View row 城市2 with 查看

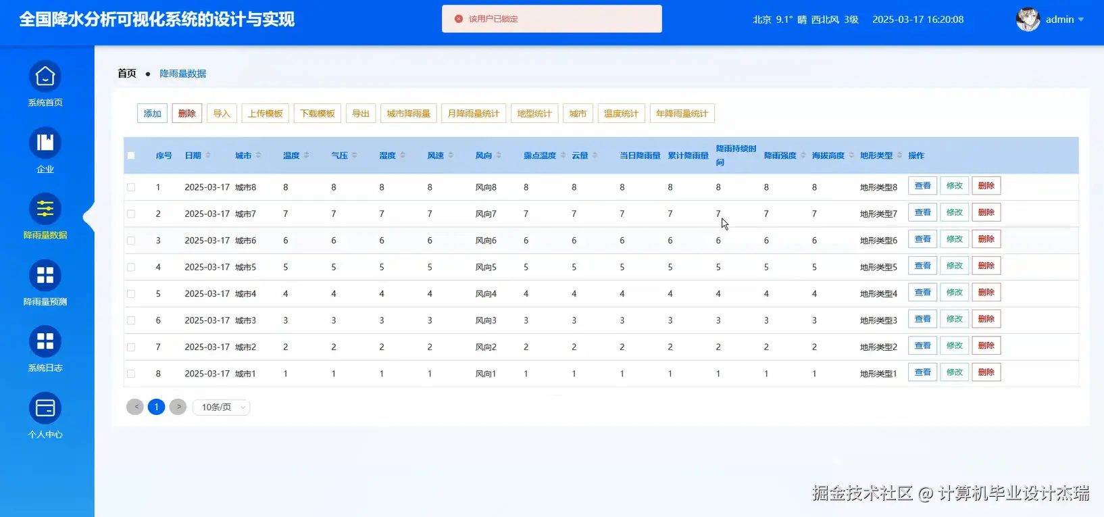(923, 345)
